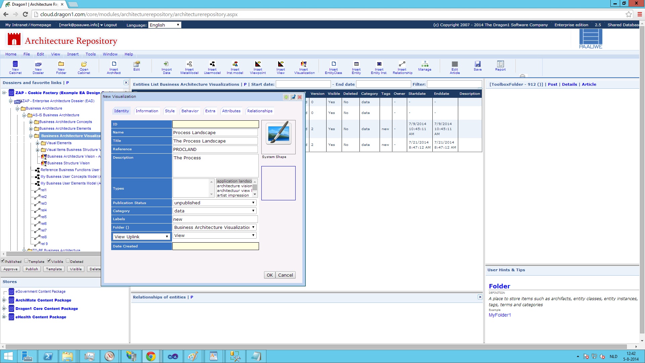
Task: Select Business Structure Vision tree item
Action: pyautogui.click(x=68, y=163)
